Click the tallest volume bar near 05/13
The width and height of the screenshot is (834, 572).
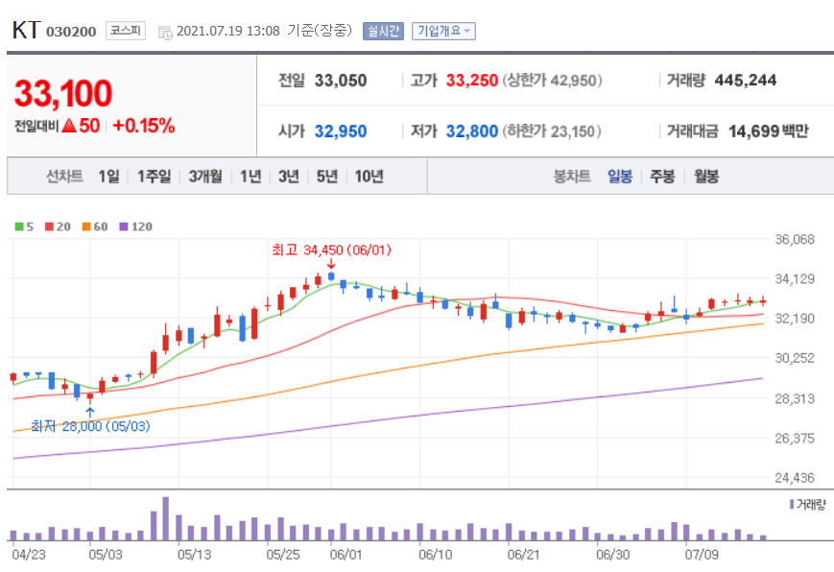point(165,519)
